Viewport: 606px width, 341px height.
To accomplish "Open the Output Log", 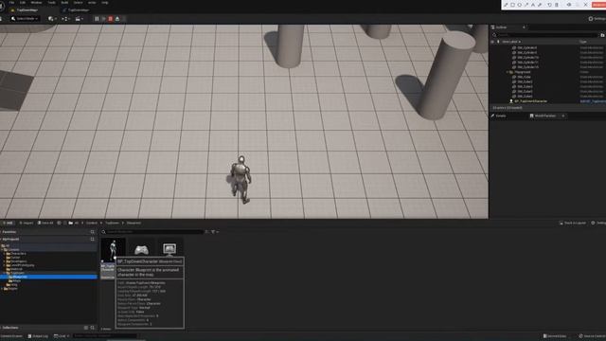I will click(38, 336).
